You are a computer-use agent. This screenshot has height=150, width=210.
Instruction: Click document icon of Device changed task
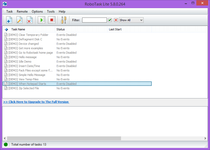pyautogui.click(x=6, y=43)
